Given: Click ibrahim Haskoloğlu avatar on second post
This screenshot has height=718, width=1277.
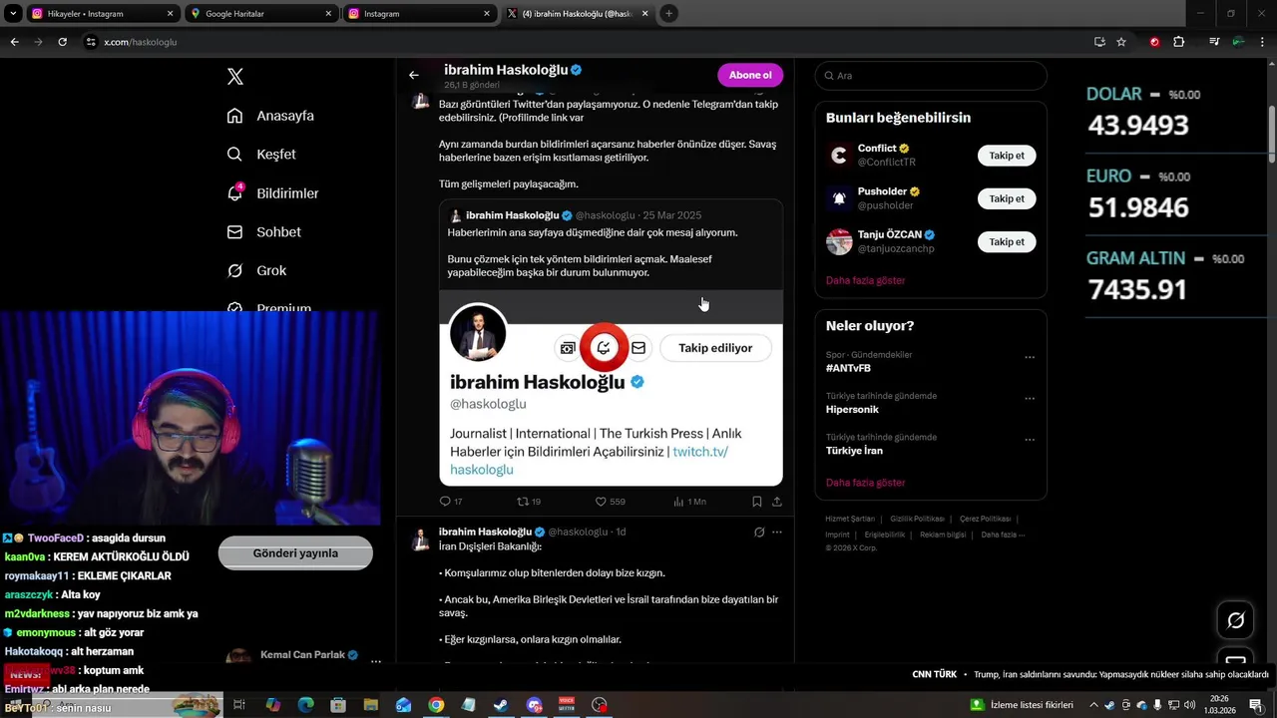Looking at the screenshot, I should tap(421, 539).
